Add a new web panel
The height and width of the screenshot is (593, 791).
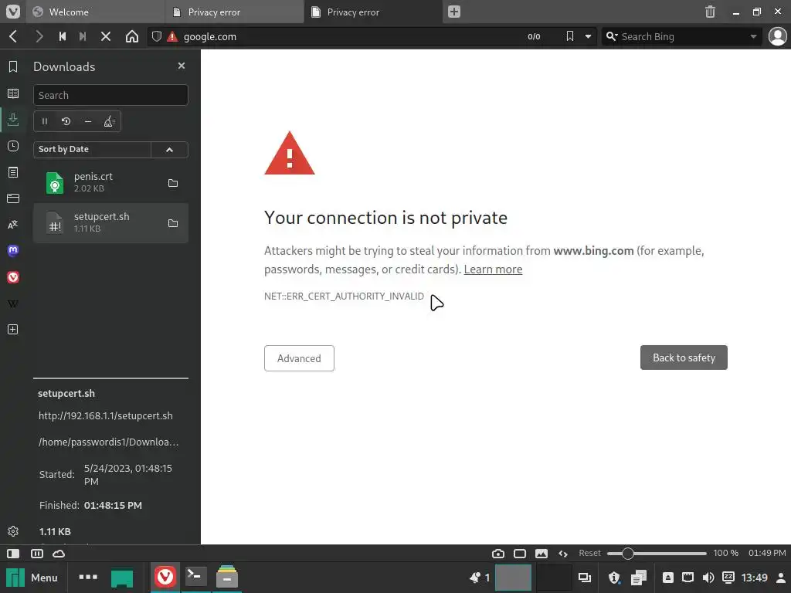13,329
